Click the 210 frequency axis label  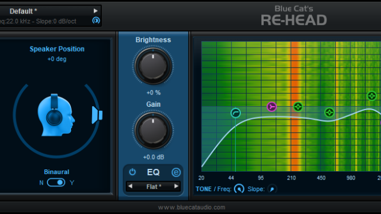(x=291, y=178)
